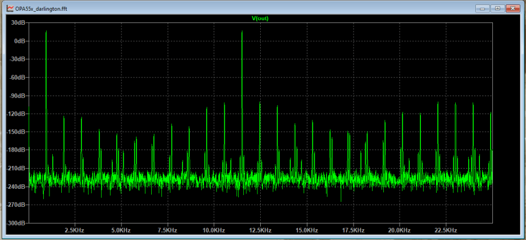Click the 12.5KHz frequency label
The width and height of the screenshot is (526, 240).
(261, 230)
